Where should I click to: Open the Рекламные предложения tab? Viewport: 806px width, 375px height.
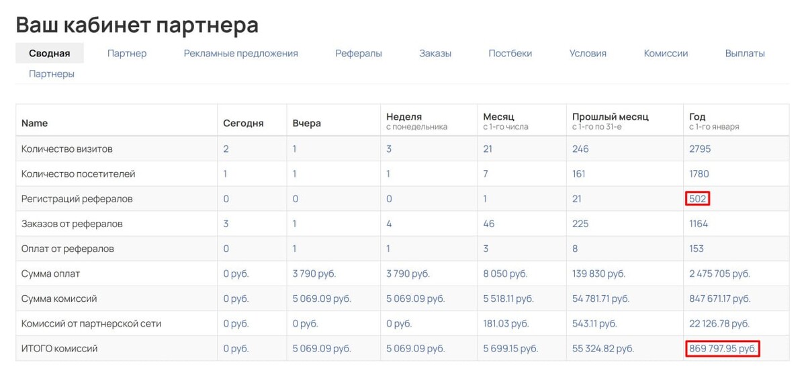click(241, 53)
